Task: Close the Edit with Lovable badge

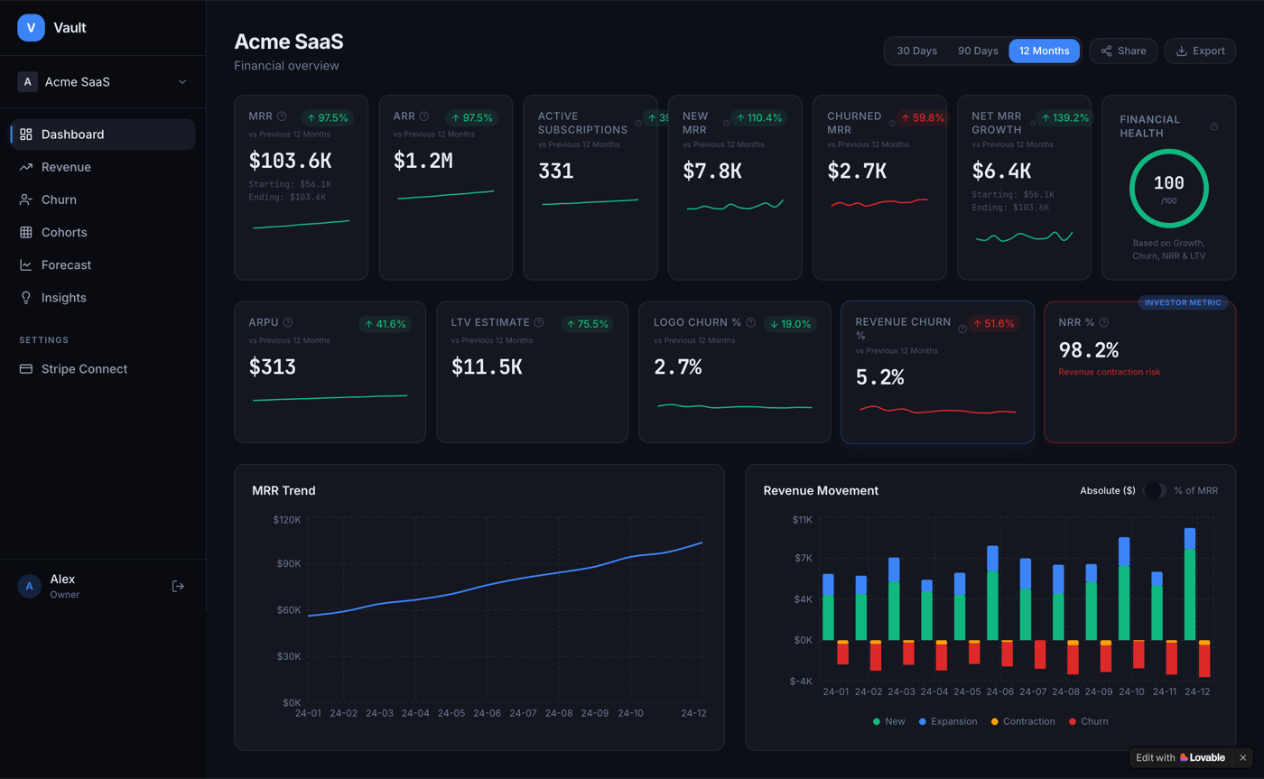Action: point(1242,757)
